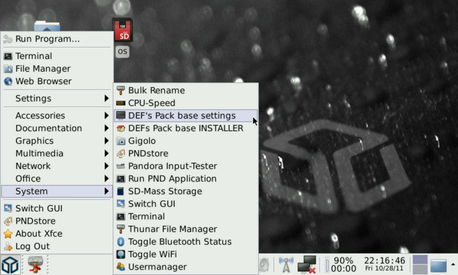Click the network connection monitors tray icon

pos(307,264)
